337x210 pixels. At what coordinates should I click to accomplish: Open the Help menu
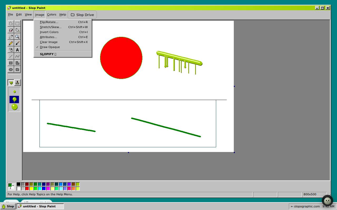click(x=63, y=15)
